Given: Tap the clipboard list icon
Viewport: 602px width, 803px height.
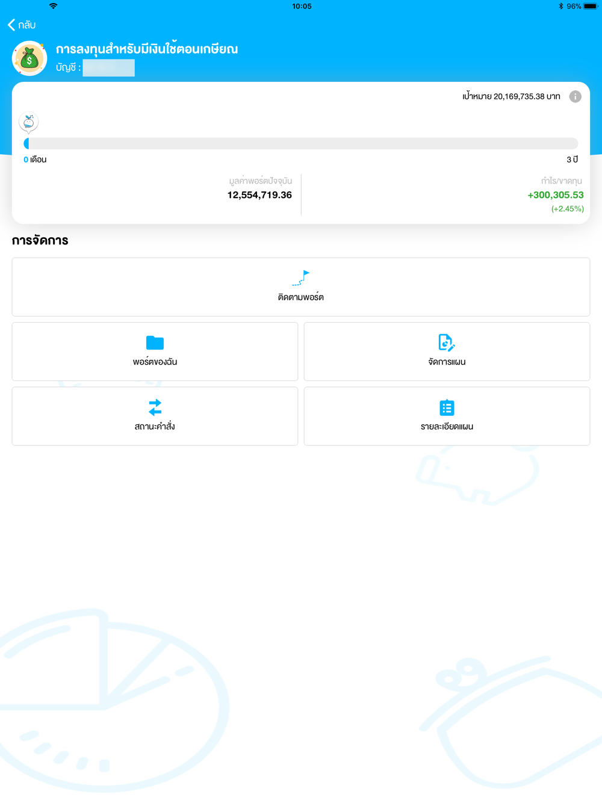Looking at the screenshot, I should [x=447, y=408].
